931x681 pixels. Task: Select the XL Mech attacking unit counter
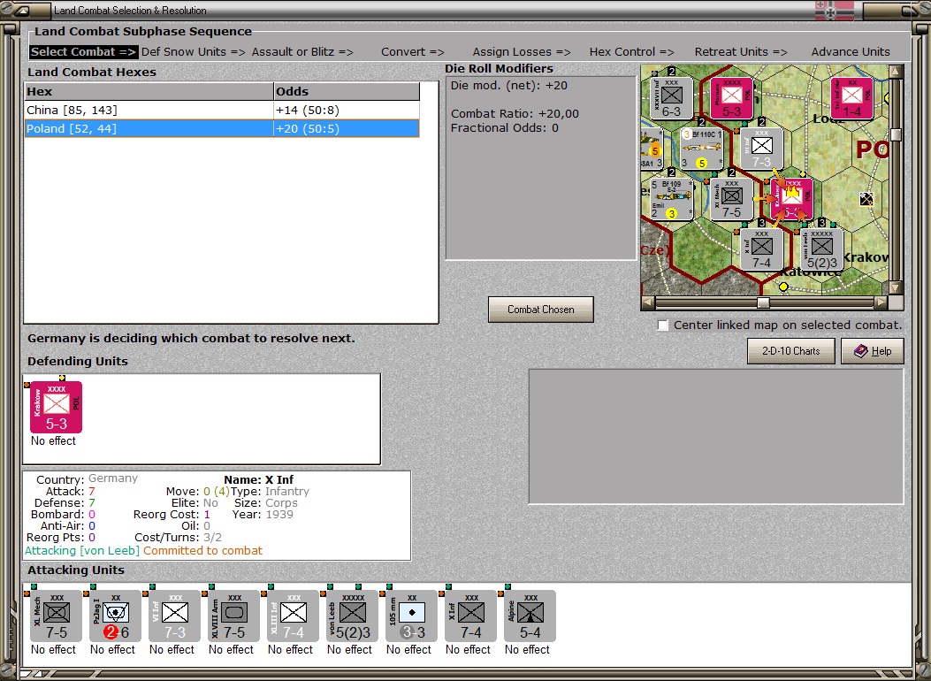point(57,616)
